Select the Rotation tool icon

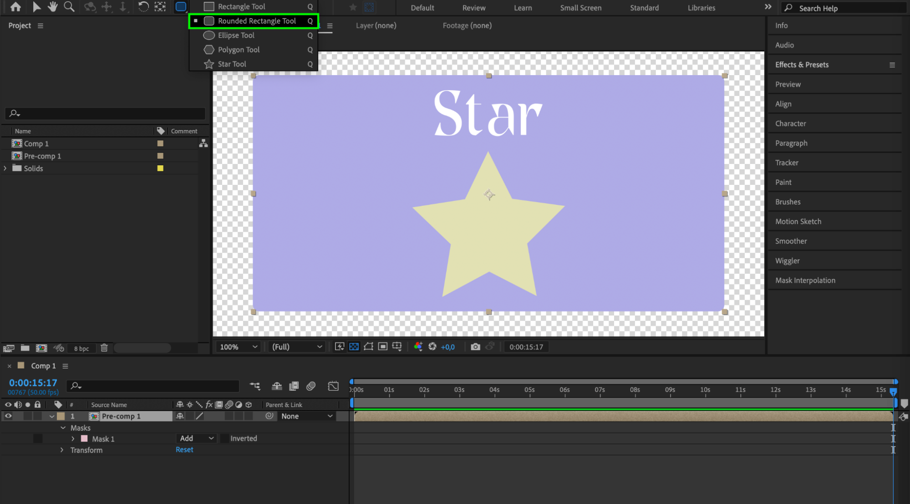point(143,7)
